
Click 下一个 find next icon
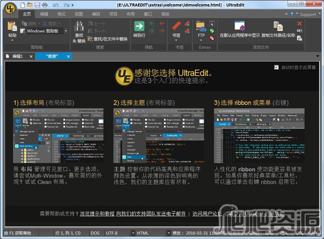click(90, 31)
